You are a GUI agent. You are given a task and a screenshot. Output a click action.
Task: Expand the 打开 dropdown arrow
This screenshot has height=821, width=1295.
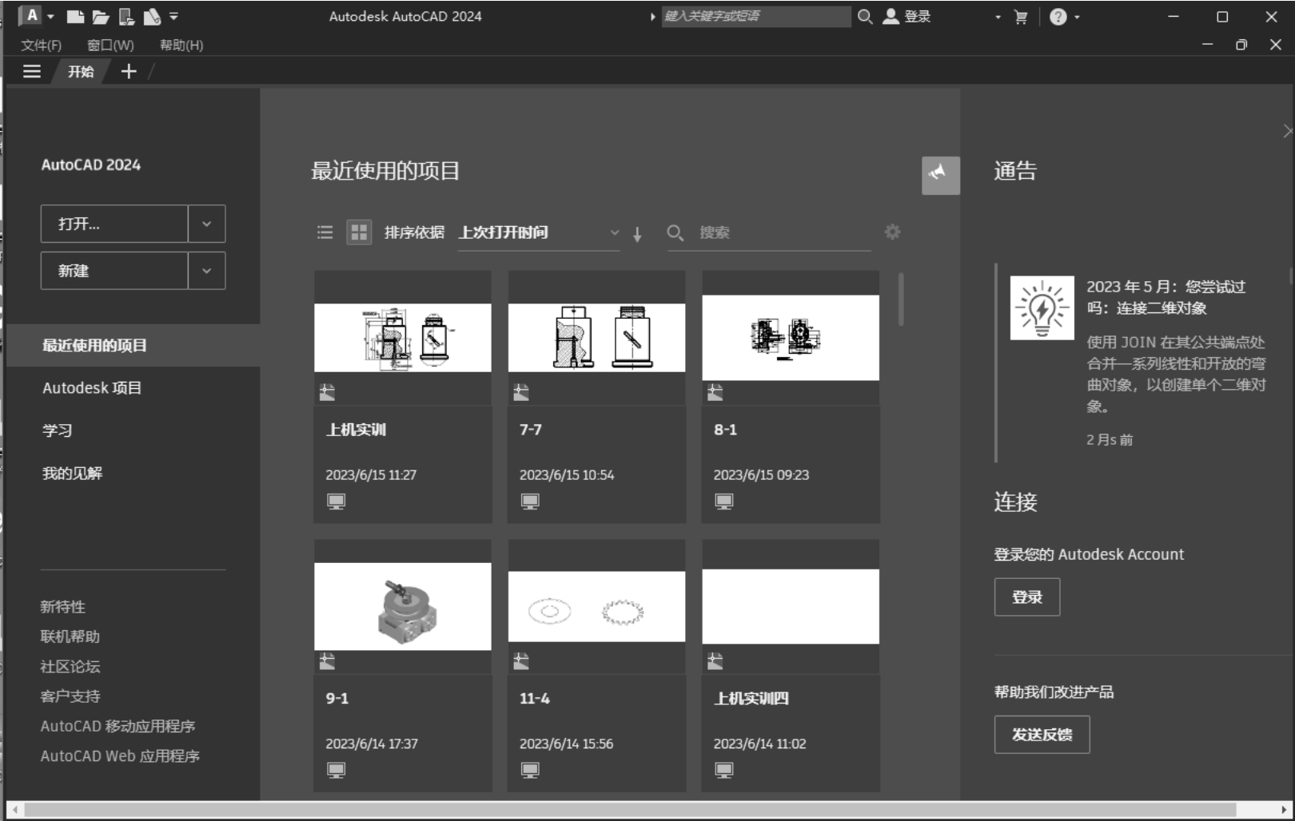tap(207, 224)
